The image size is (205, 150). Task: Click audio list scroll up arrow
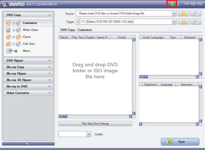(x=200, y=40)
